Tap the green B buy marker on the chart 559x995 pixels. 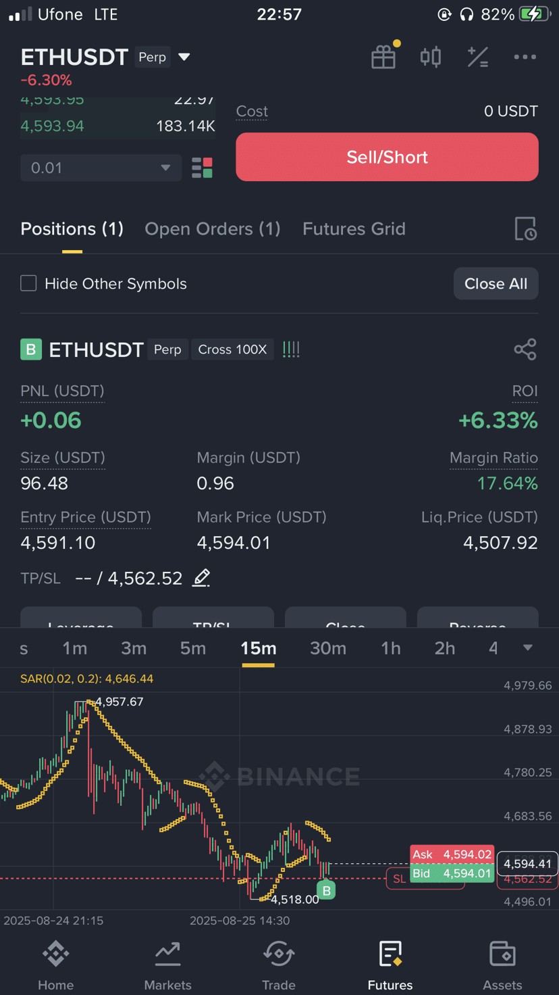tap(326, 891)
